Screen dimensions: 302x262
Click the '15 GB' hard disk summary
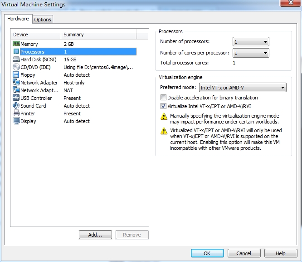tap(70, 59)
